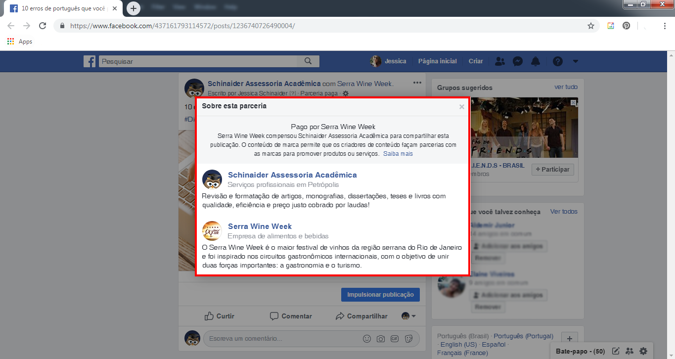Viewport: 675px width, 359px height.
Task: Add a GIF to comment
Action: 395,339
